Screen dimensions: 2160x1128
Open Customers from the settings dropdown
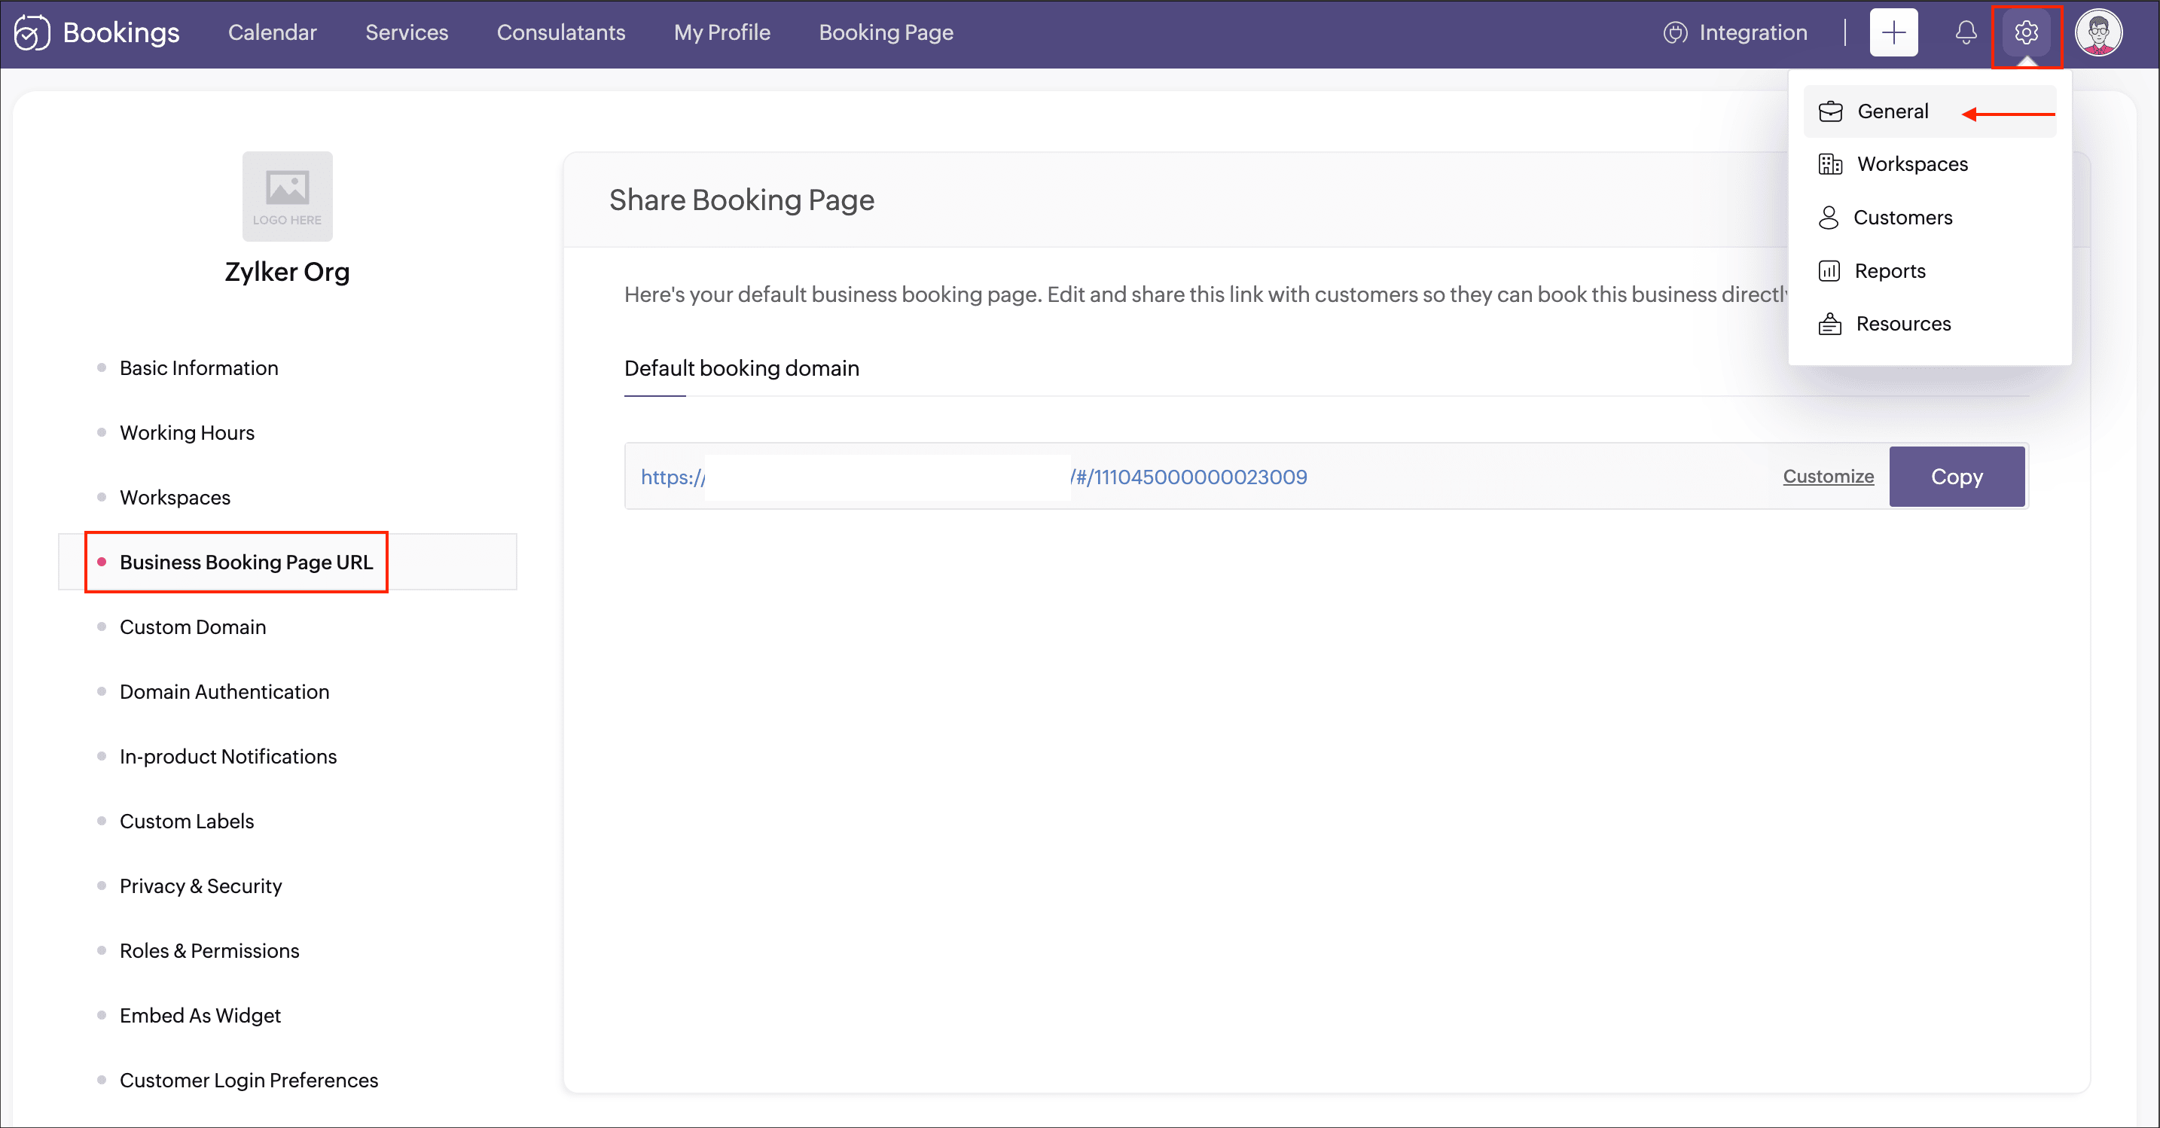1902,217
